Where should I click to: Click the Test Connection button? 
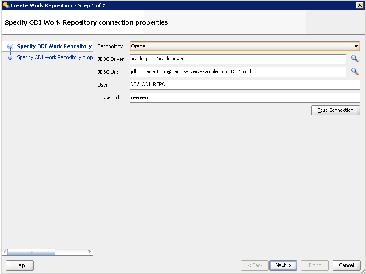pos(336,110)
